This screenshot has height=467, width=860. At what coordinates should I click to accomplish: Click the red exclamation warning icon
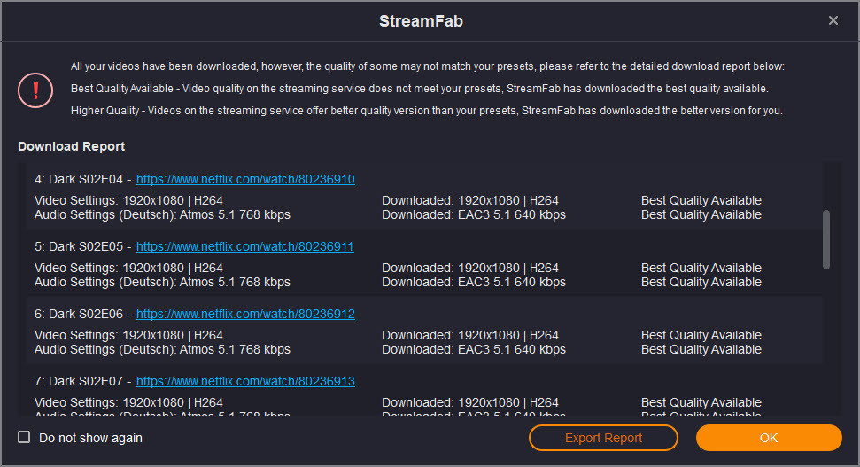tap(35, 90)
